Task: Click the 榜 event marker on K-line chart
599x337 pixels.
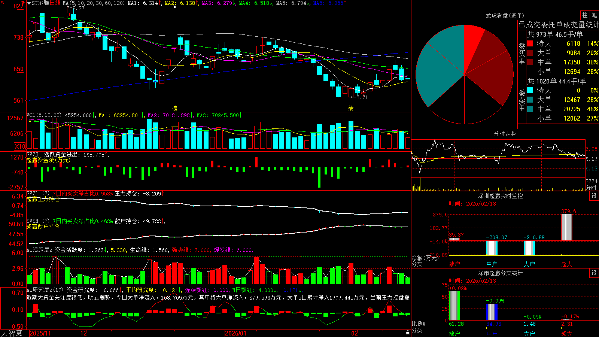Action: tap(175, 108)
